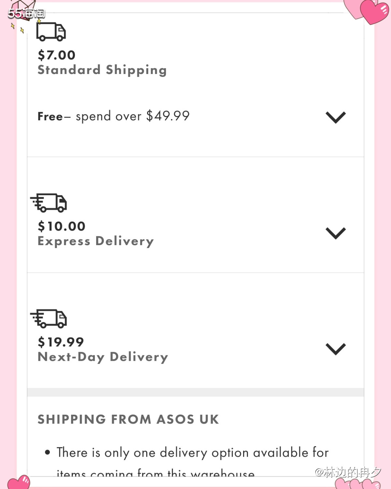The width and height of the screenshot is (391, 489).
Task: Select the $7.00 price text
Action: click(x=57, y=55)
